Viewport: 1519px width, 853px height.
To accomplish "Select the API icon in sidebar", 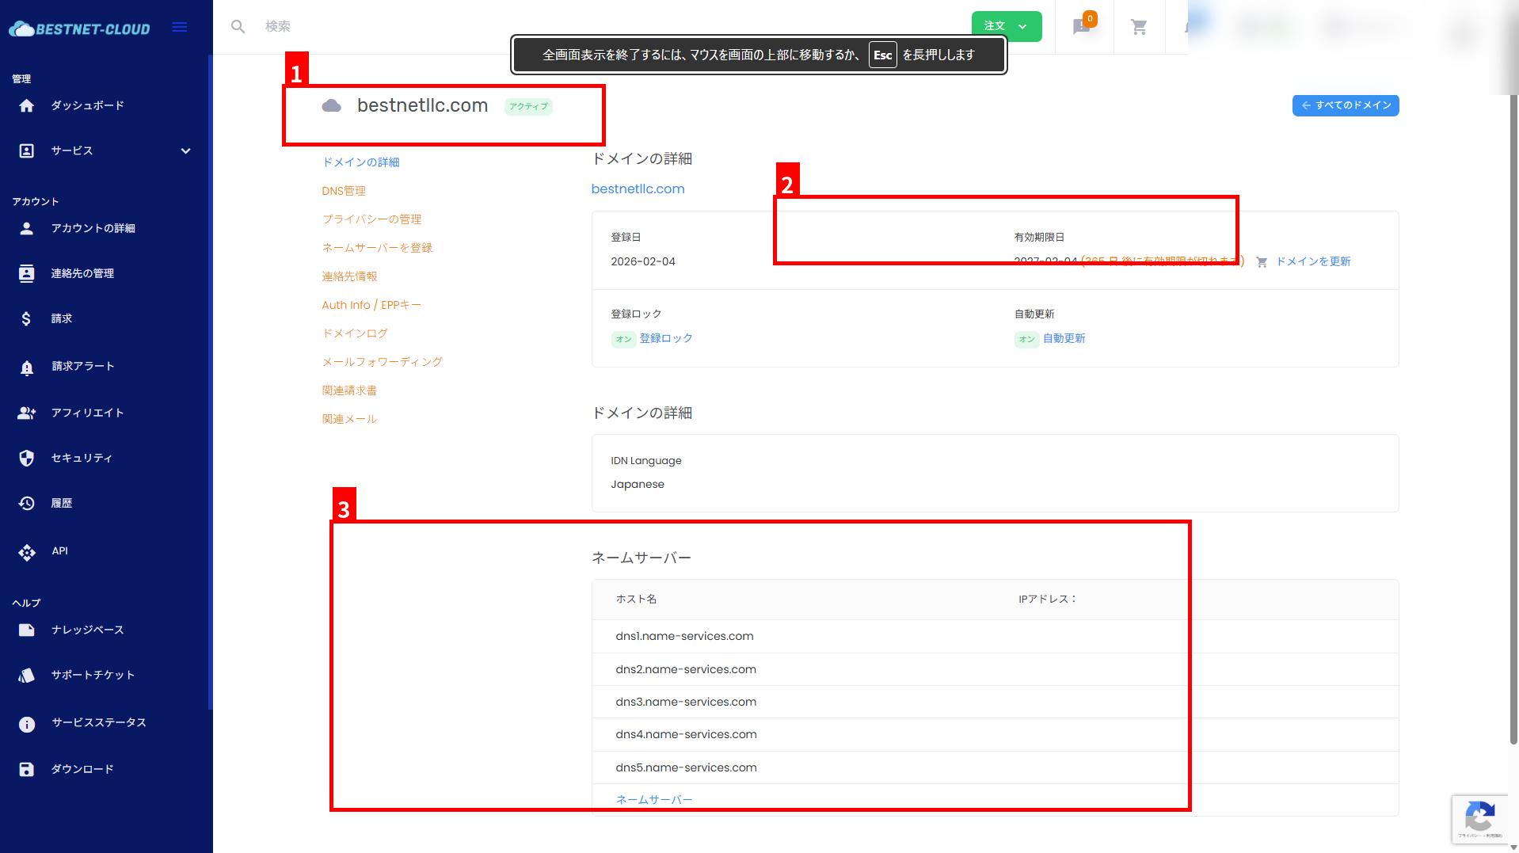I will coord(27,552).
